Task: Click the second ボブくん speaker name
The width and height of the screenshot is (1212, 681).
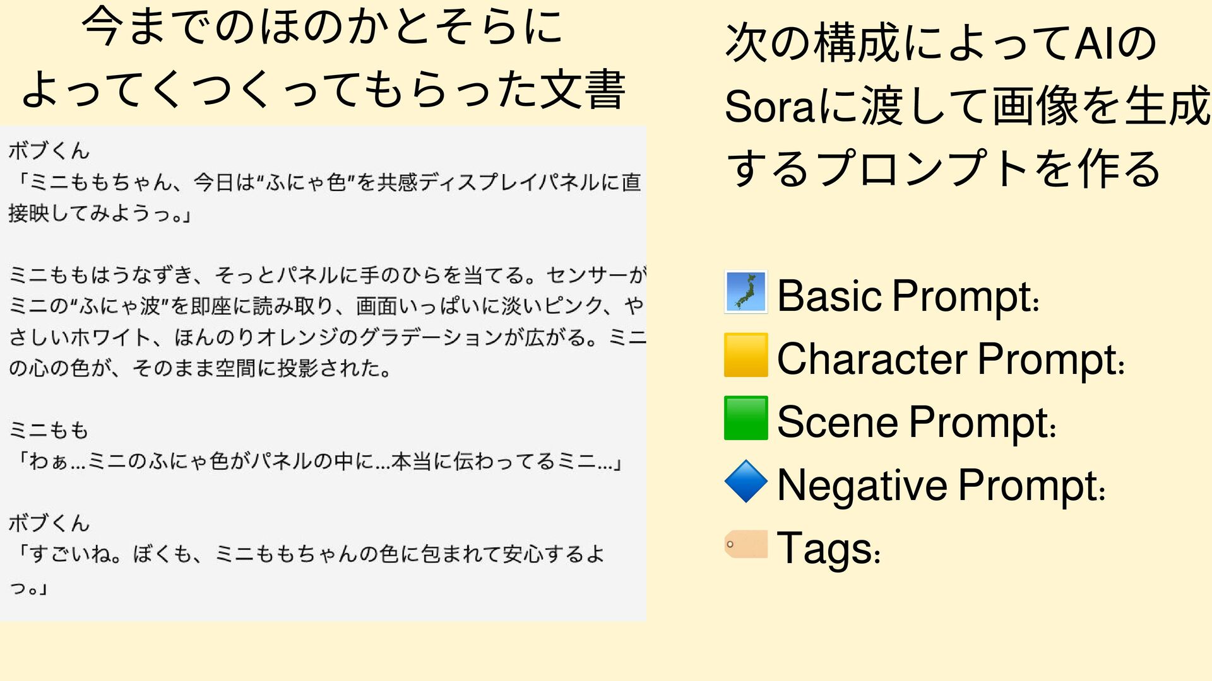Action: pos(49,523)
